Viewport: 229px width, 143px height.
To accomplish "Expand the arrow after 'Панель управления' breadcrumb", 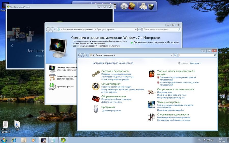I will (x=115, y=55).
